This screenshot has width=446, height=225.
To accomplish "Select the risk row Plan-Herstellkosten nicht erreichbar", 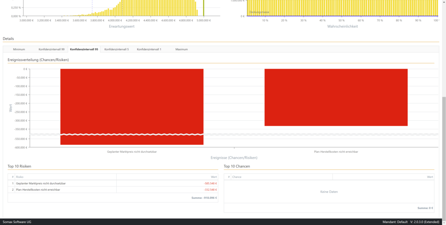I will click(38, 190).
